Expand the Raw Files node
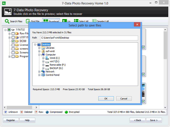The height and width of the screenshot is (127, 170). (x=9, y=34)
